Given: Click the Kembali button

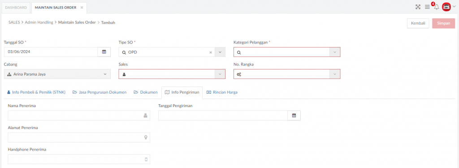Looking at the screenshot, I should pos(418,23).
